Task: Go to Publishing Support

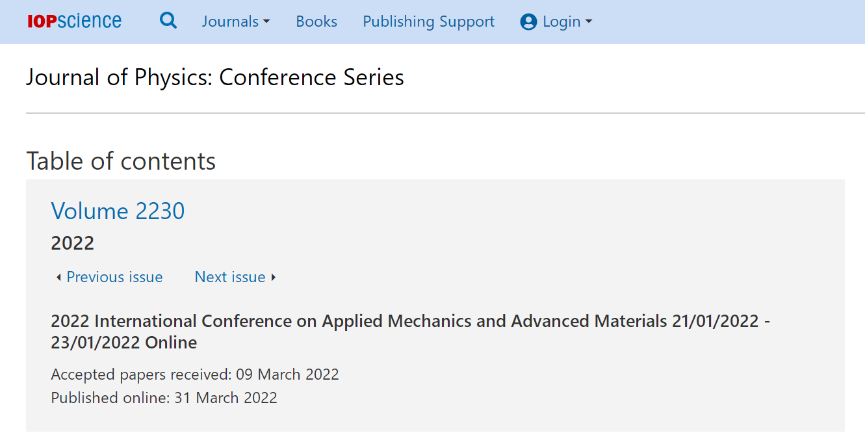Action: tap(428, 21)
